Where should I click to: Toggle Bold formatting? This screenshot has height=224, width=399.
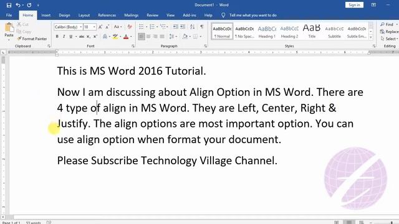pyautogui.click(x=57, y=37)
